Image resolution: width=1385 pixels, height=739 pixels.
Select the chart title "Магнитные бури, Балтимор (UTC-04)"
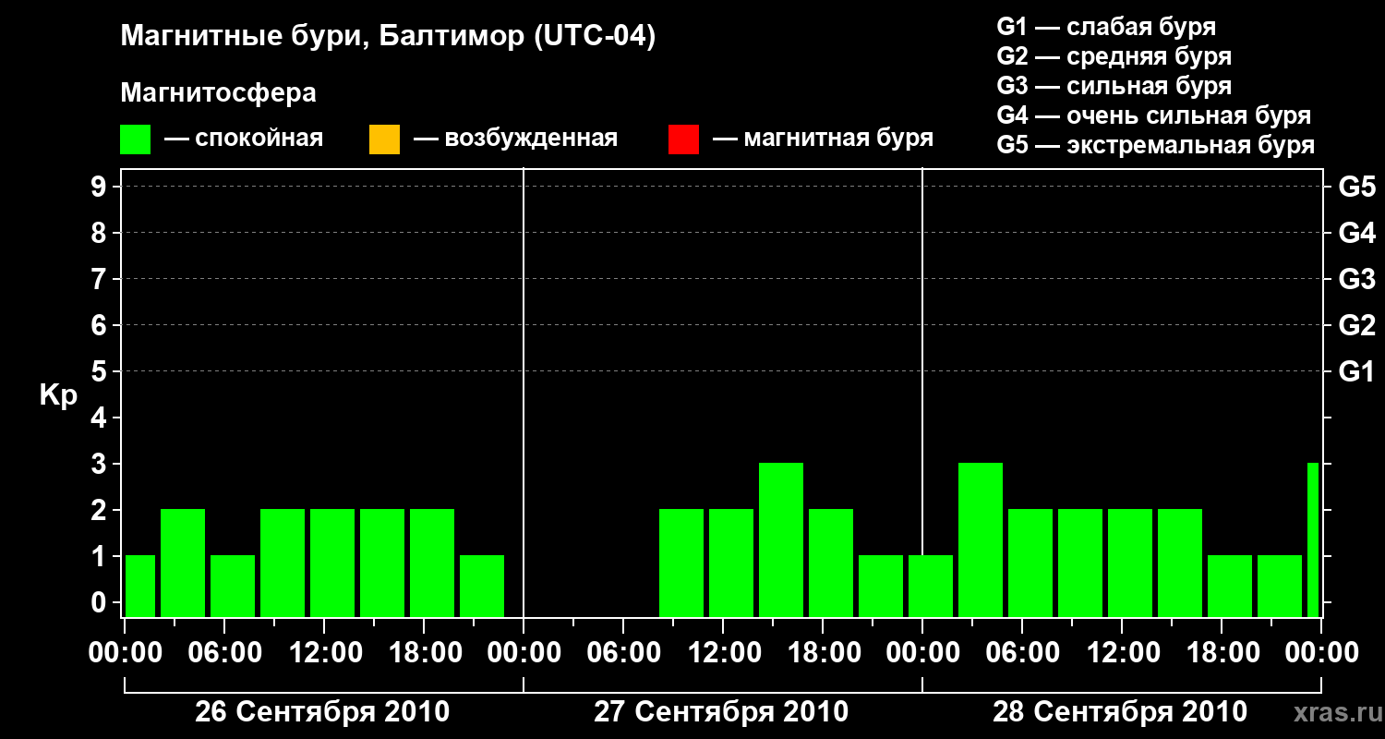point(388,38)
